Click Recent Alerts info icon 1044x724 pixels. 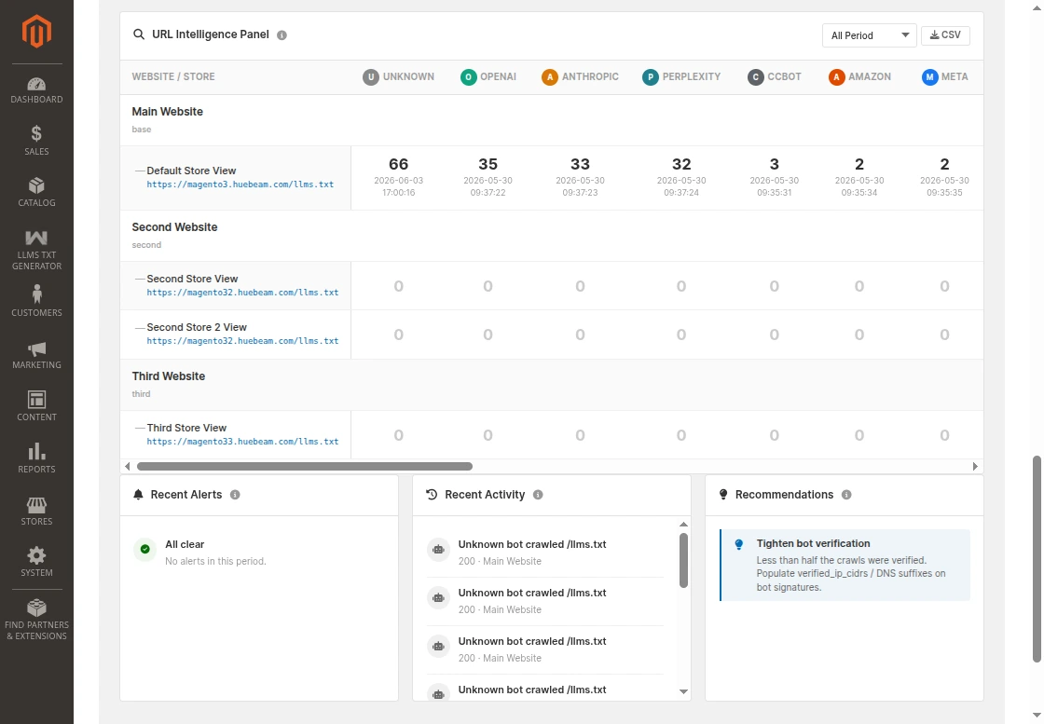[235, 495]
